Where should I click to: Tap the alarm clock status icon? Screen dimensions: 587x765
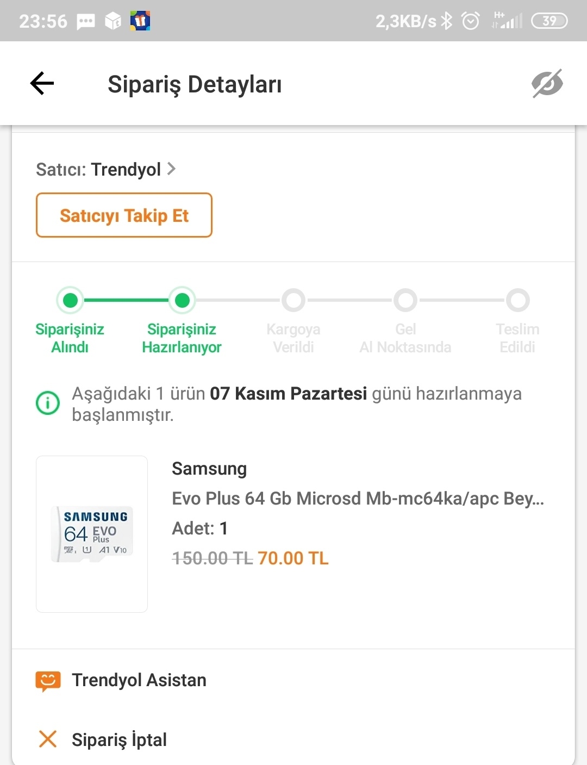(x=470, y=21)
